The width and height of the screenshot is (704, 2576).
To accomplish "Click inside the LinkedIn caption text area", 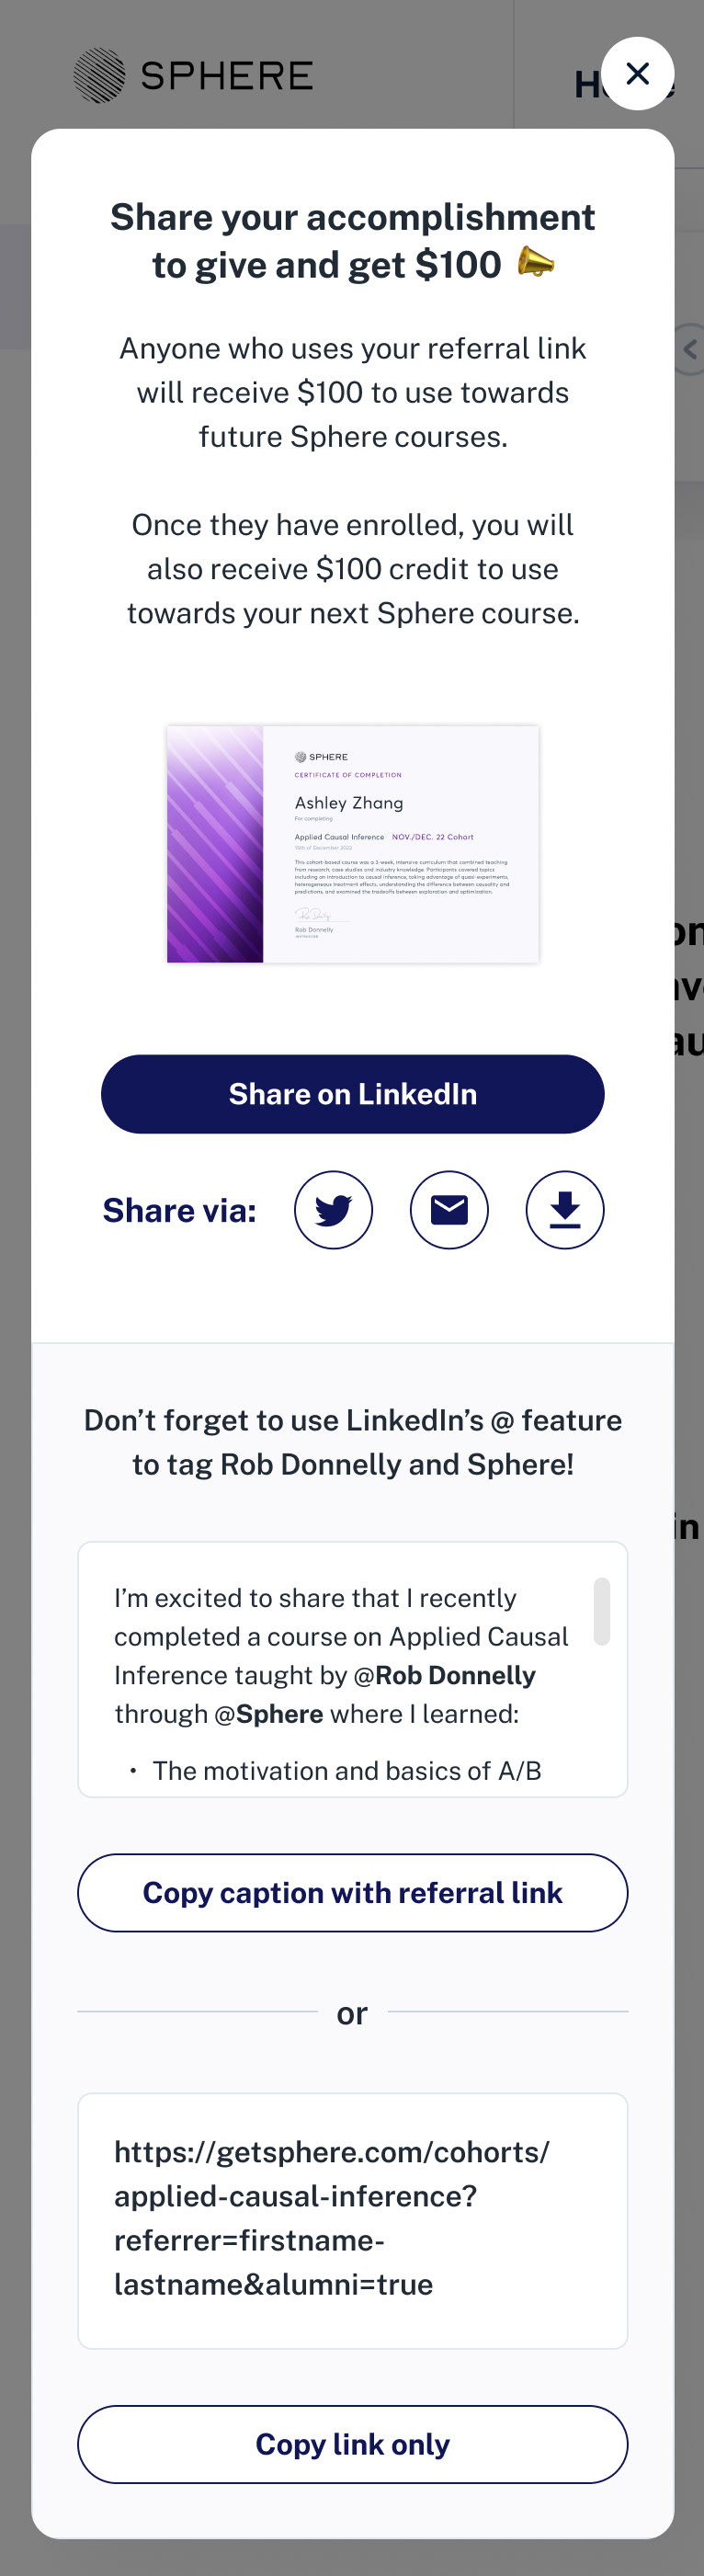I will click(353, 1669).
